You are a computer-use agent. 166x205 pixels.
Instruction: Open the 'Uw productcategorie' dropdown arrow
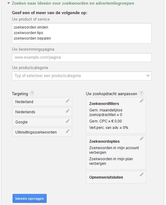pyautogui.click(x=148, y=76)
